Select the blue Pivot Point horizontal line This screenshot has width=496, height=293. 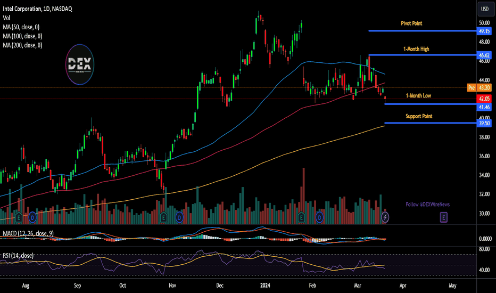tap(423, 31)
